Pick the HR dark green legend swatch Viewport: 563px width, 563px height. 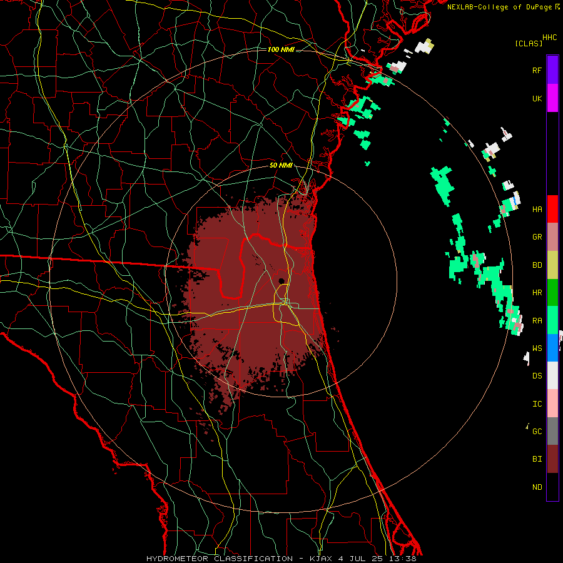coord(552,293)
